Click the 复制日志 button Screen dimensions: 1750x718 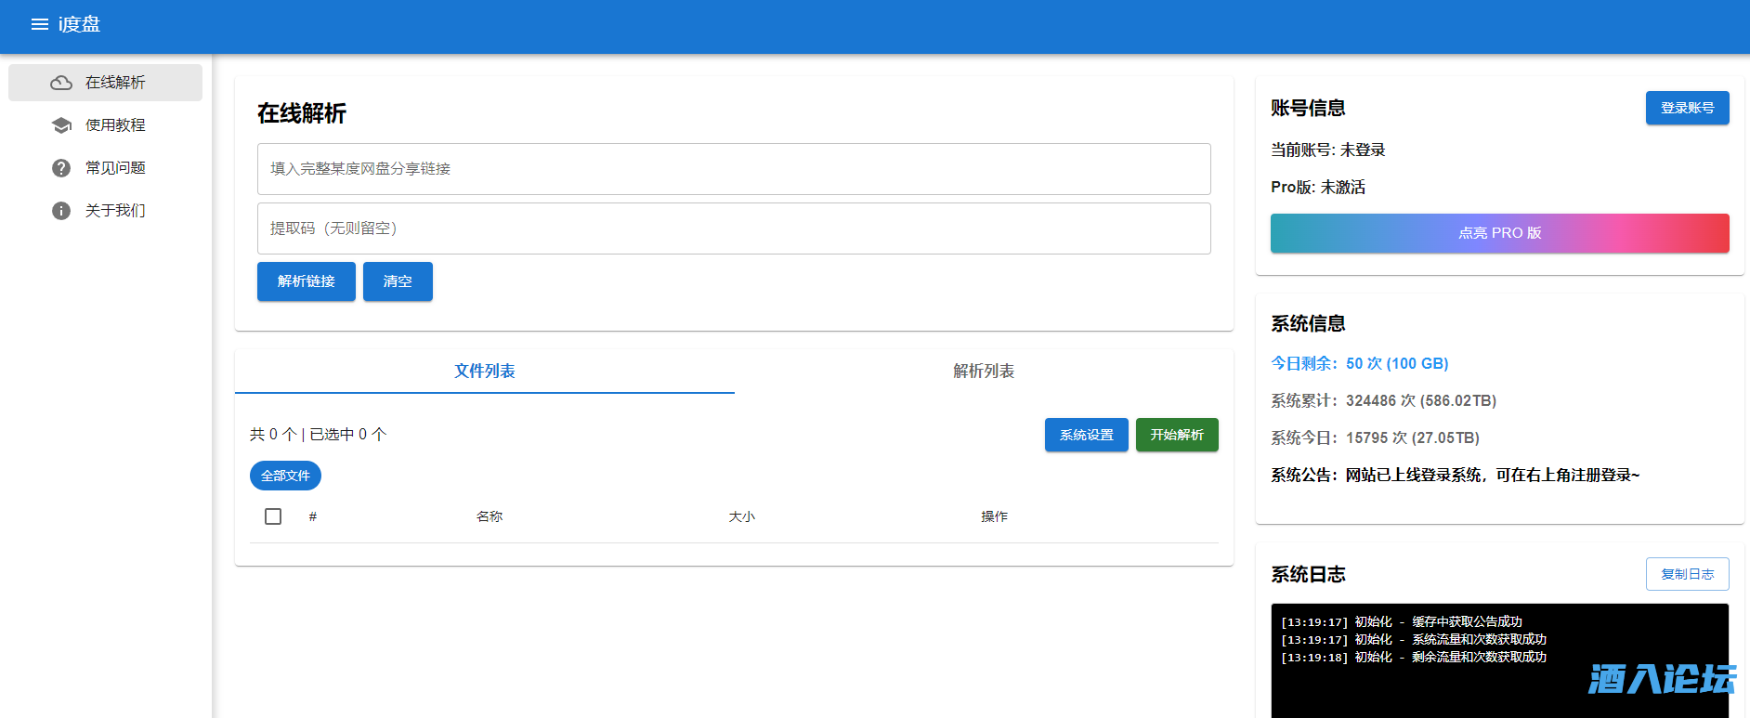click(1687, 574)
